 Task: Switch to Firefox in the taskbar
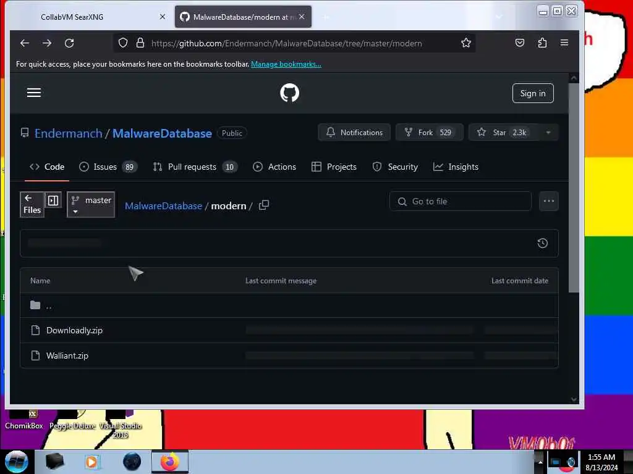170,462
